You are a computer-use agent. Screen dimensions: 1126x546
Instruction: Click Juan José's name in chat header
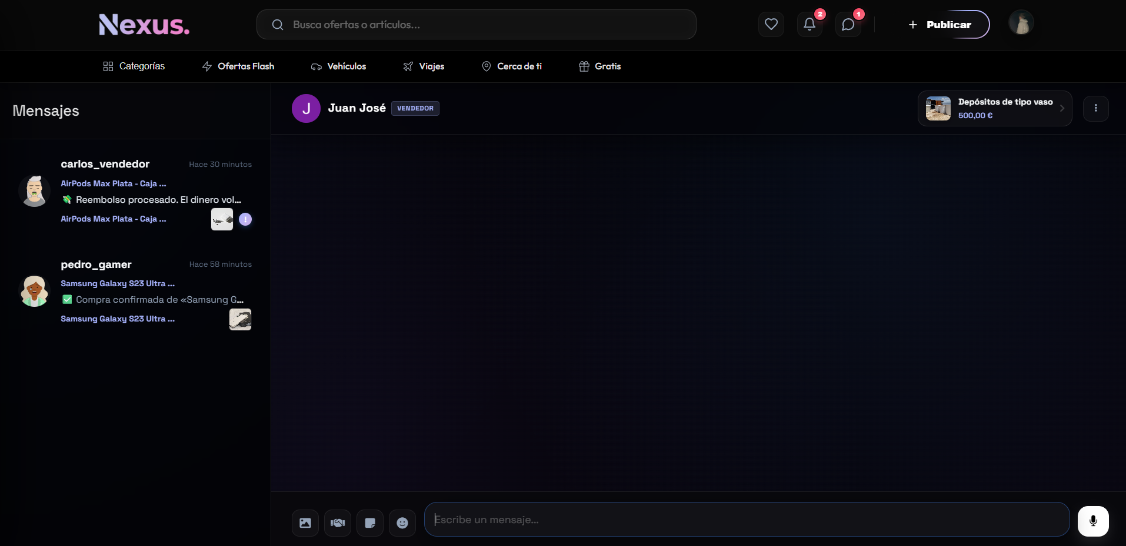[x=357, y=108]
